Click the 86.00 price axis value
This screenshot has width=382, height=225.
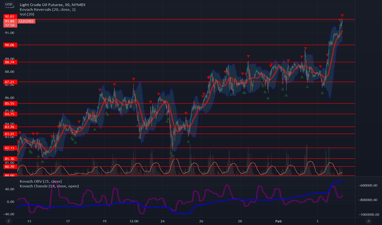pyautogui.click(x=10, y=98)
